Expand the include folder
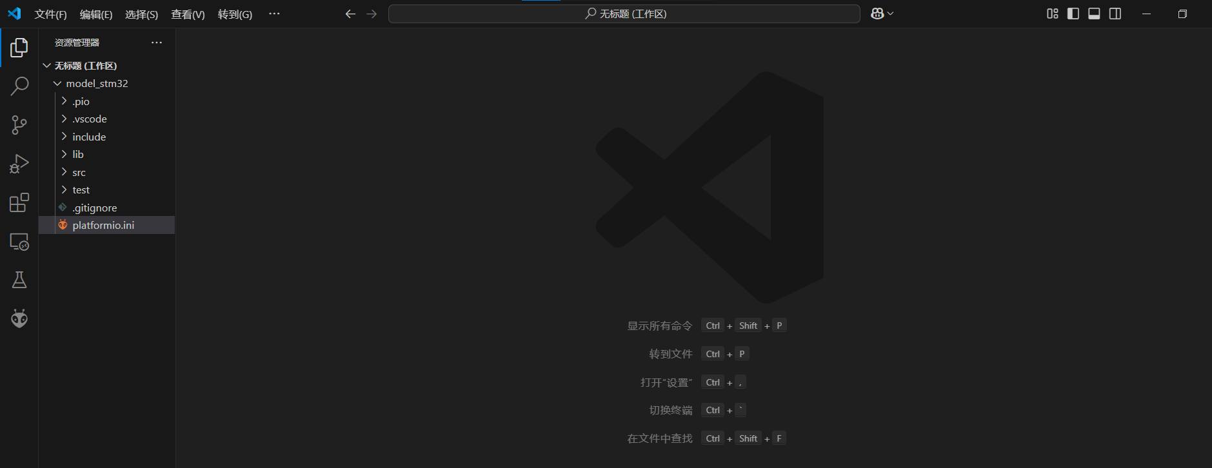Viewport: 1212px width, 468px height. [107, 137]
